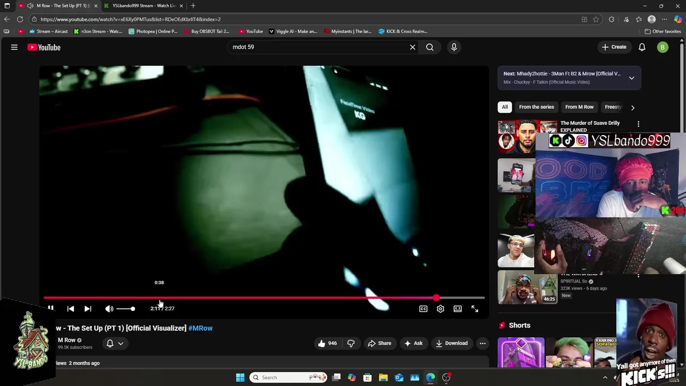Open the account avatar menu
Image resolution: width=686 pixels, height=386 pixels.
662,47
